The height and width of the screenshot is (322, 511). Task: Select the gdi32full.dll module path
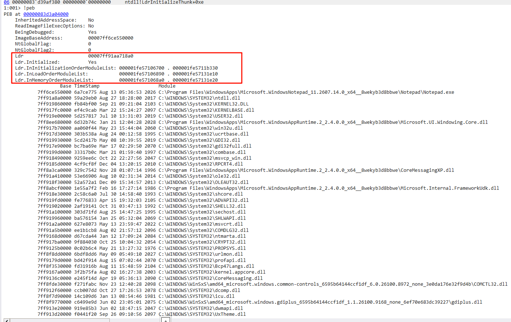(205, 146)
